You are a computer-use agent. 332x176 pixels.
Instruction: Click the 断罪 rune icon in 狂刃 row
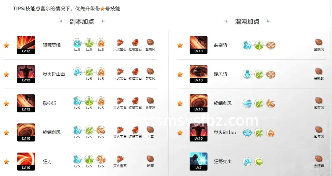tap(150, 159)
